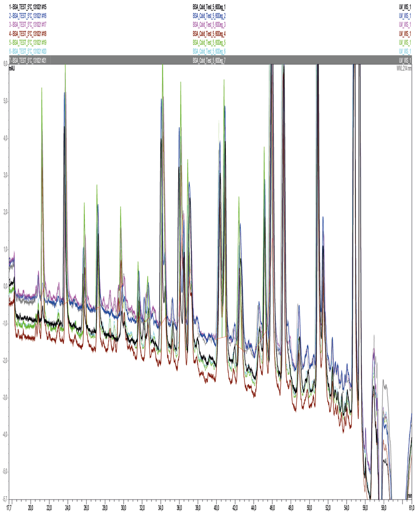The width and height of the screenshot is (418, 515).
Task: Click the BSA_Cold_Test_5_60Deg_1 sample name
Action: (209, 7)
